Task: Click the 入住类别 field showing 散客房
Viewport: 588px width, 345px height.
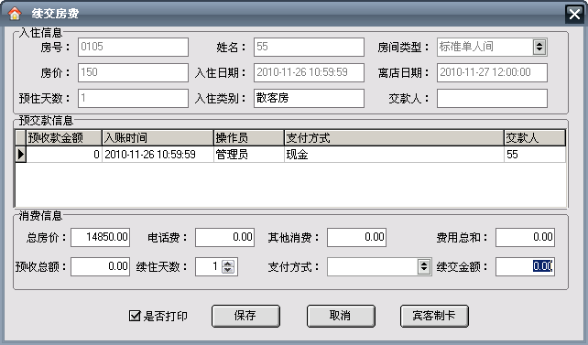Action: 309,98
